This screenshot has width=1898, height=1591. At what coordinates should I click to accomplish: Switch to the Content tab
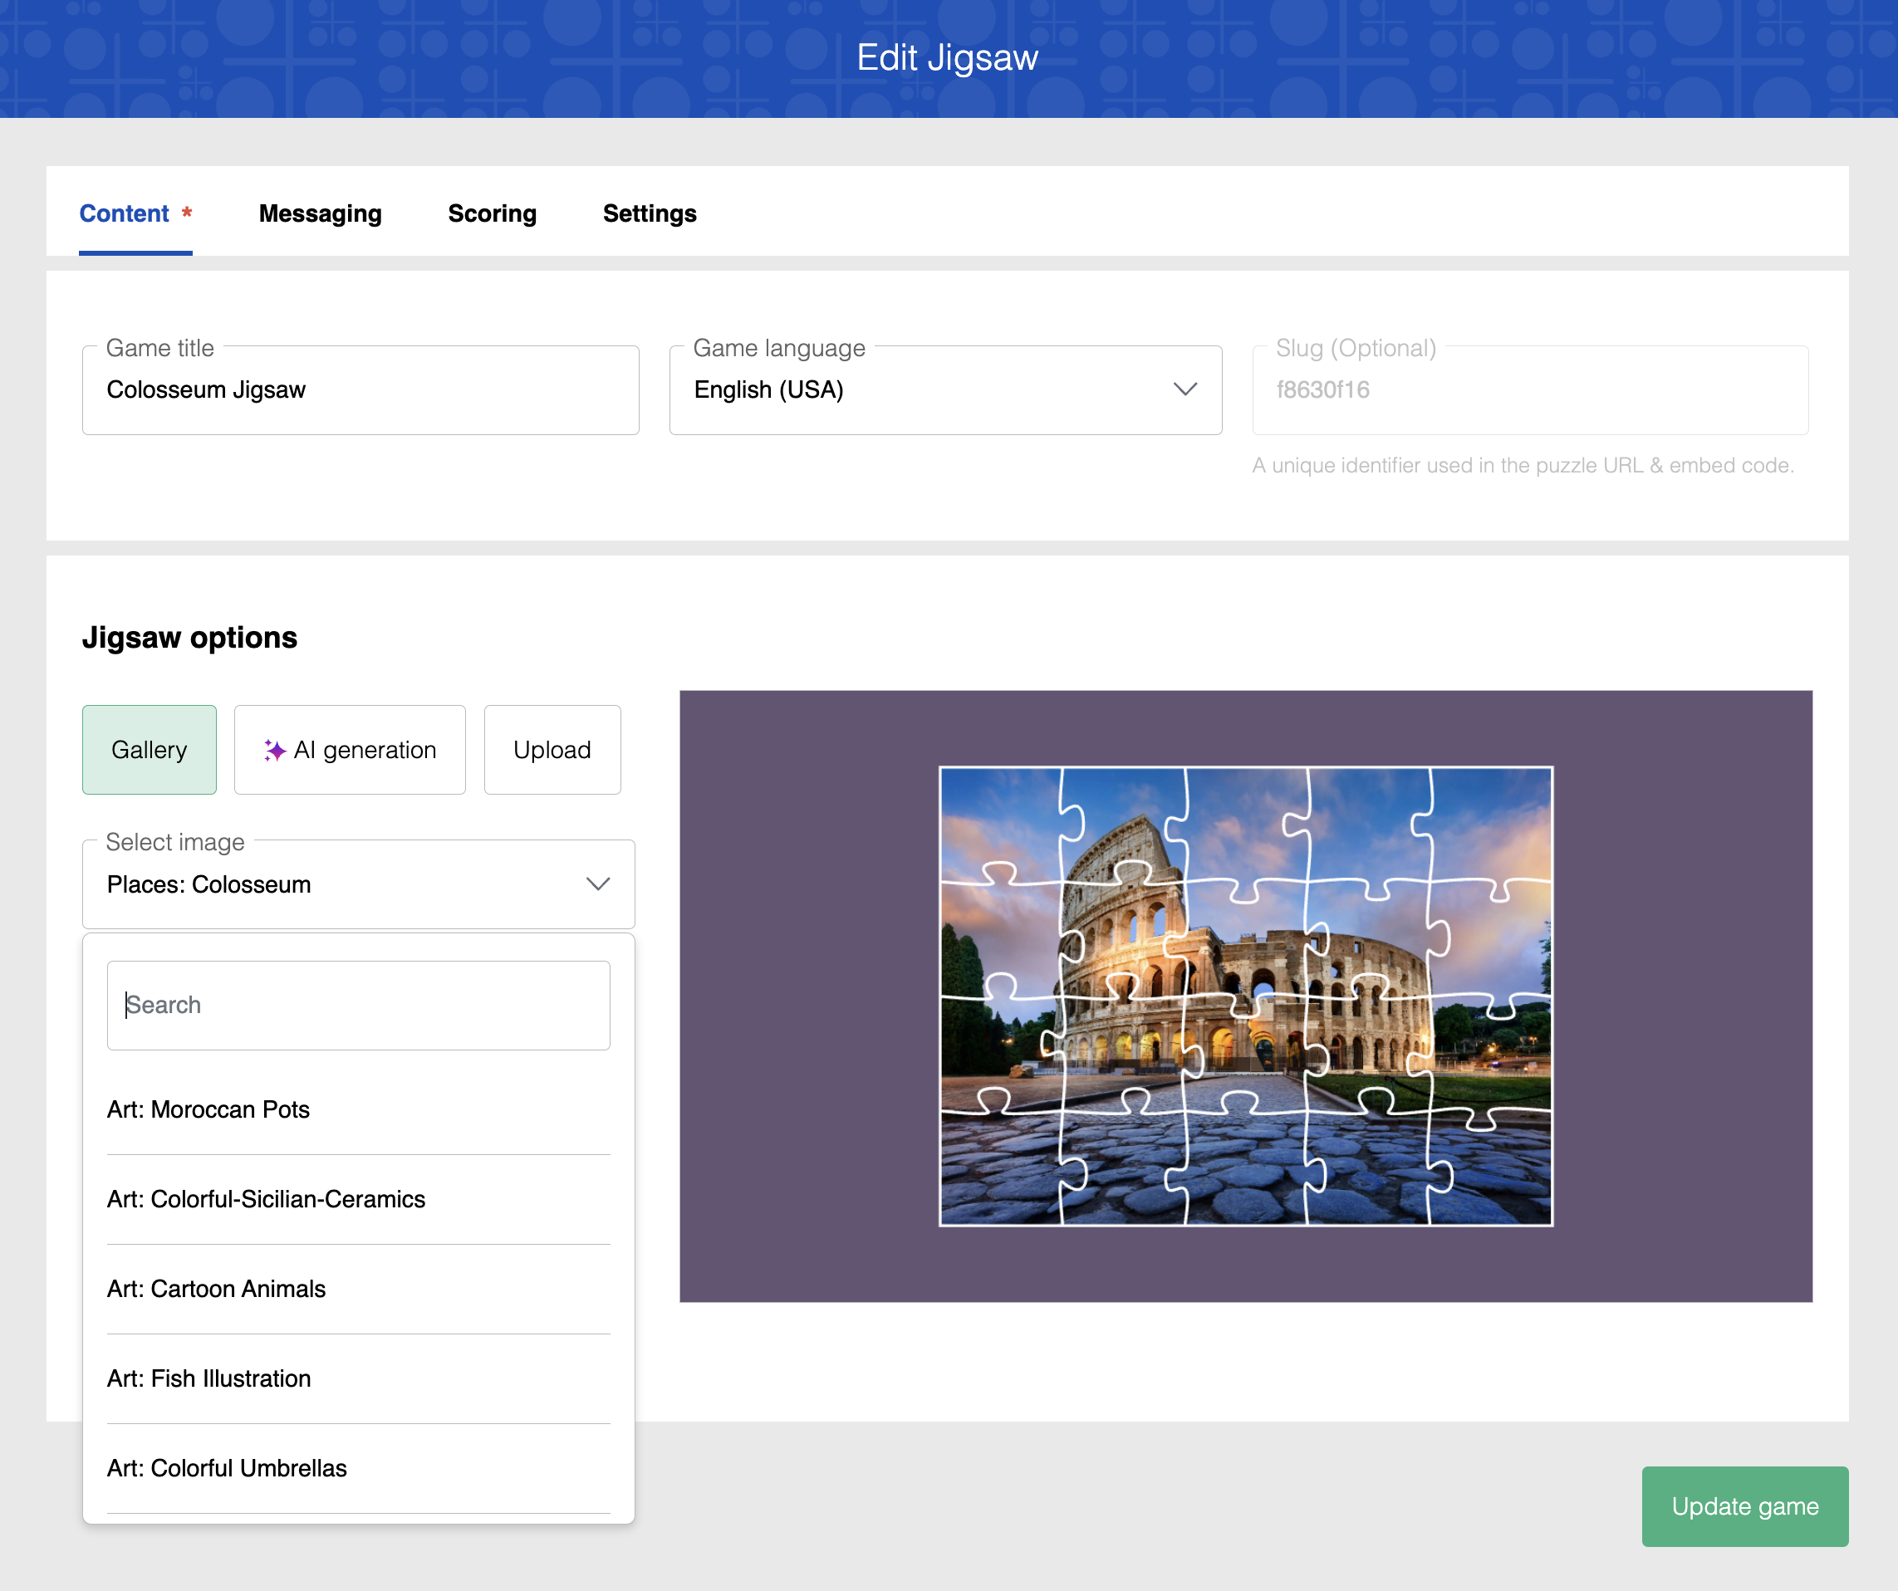click(x=135, y=213)
